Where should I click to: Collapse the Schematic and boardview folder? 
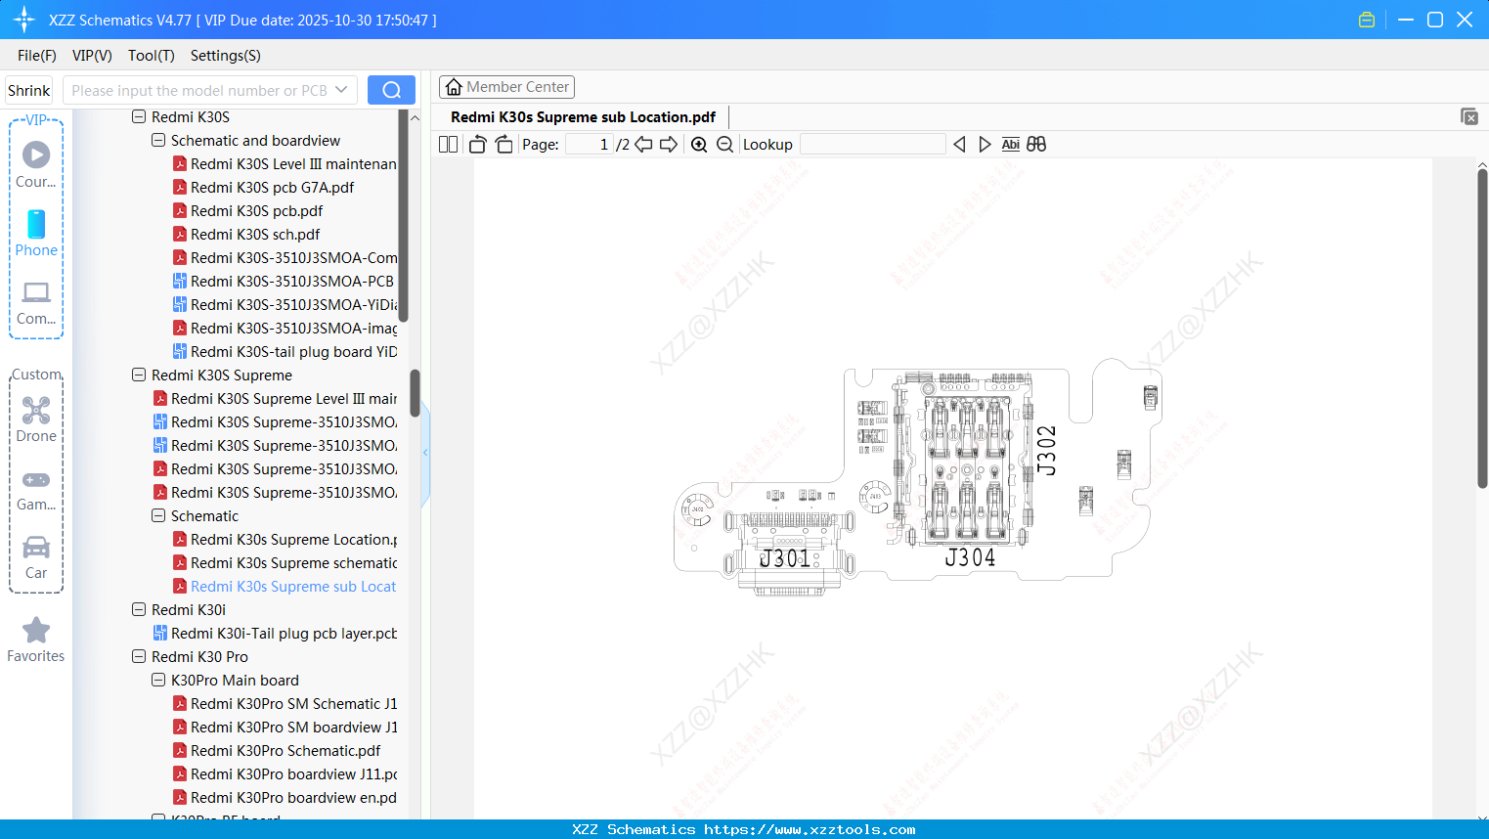[157, 140]
